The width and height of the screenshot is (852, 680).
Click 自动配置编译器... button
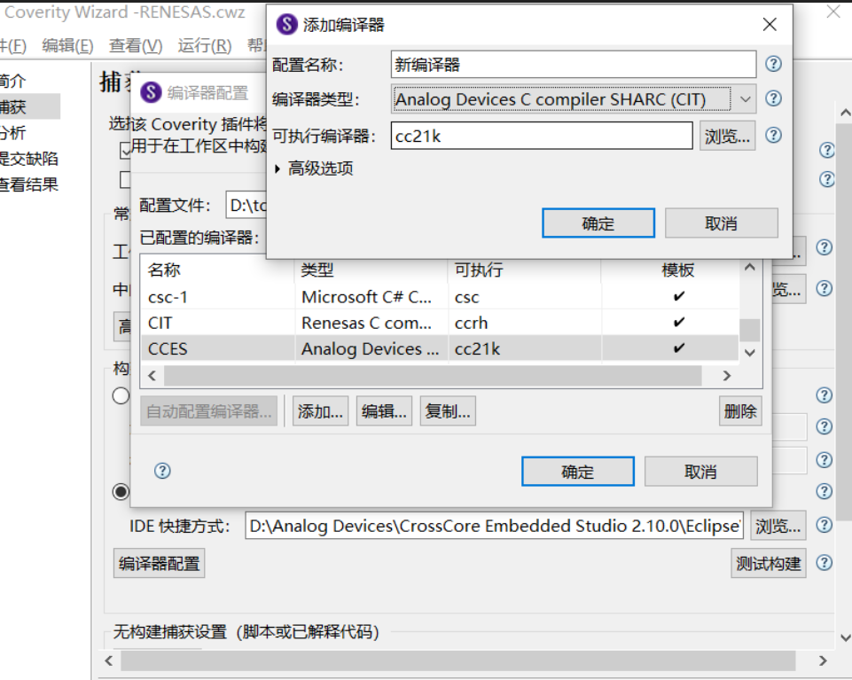tap(208, 411)
